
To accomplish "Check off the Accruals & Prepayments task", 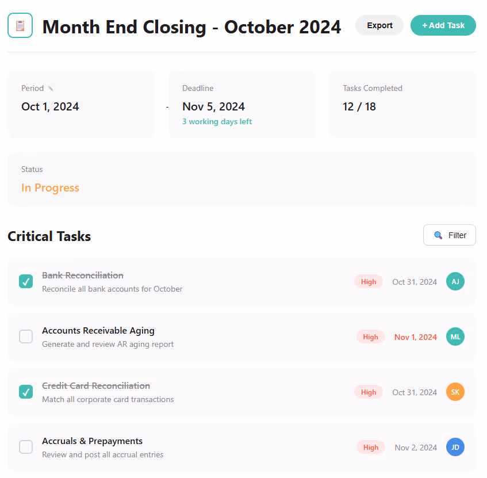I will coord(25,447).
